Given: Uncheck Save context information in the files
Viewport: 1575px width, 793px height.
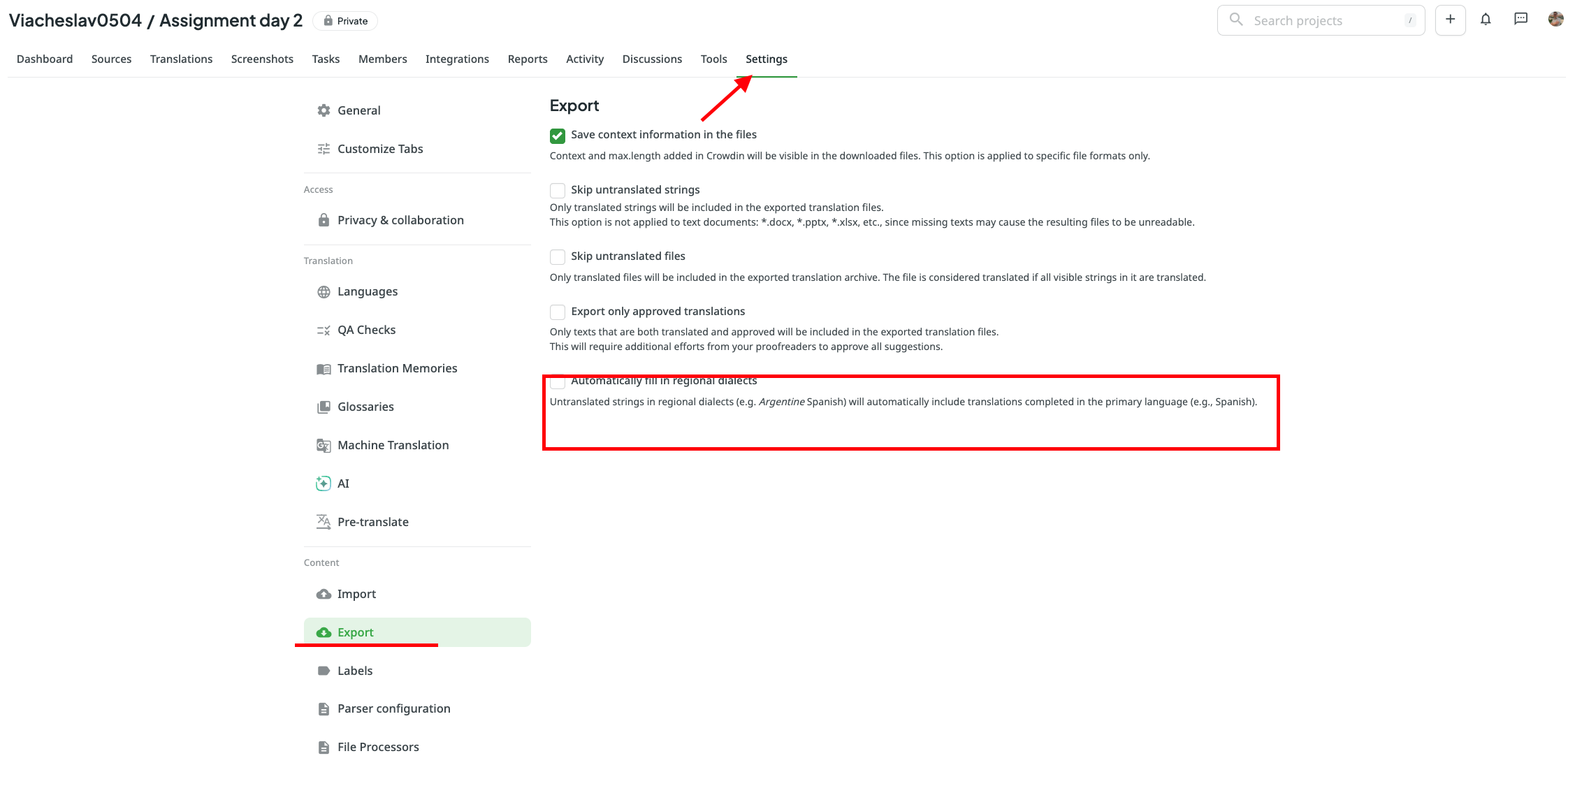Looking at the screenshot, I should pos(558,136).
